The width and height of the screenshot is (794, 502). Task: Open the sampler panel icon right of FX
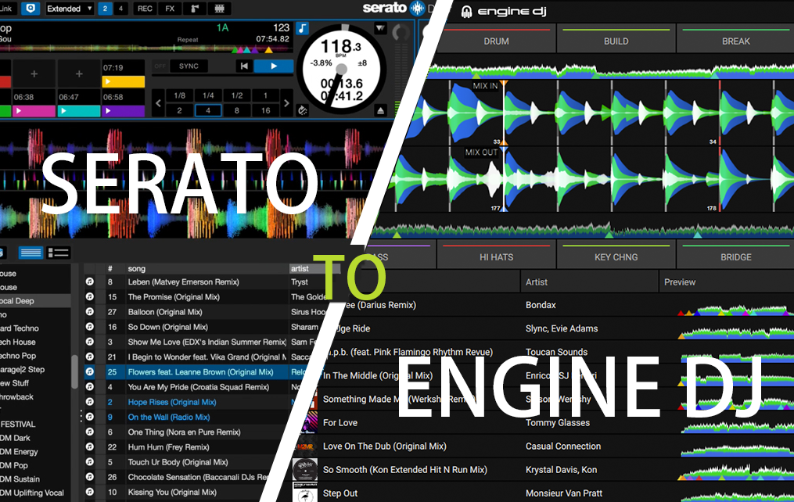click(195, 8)
